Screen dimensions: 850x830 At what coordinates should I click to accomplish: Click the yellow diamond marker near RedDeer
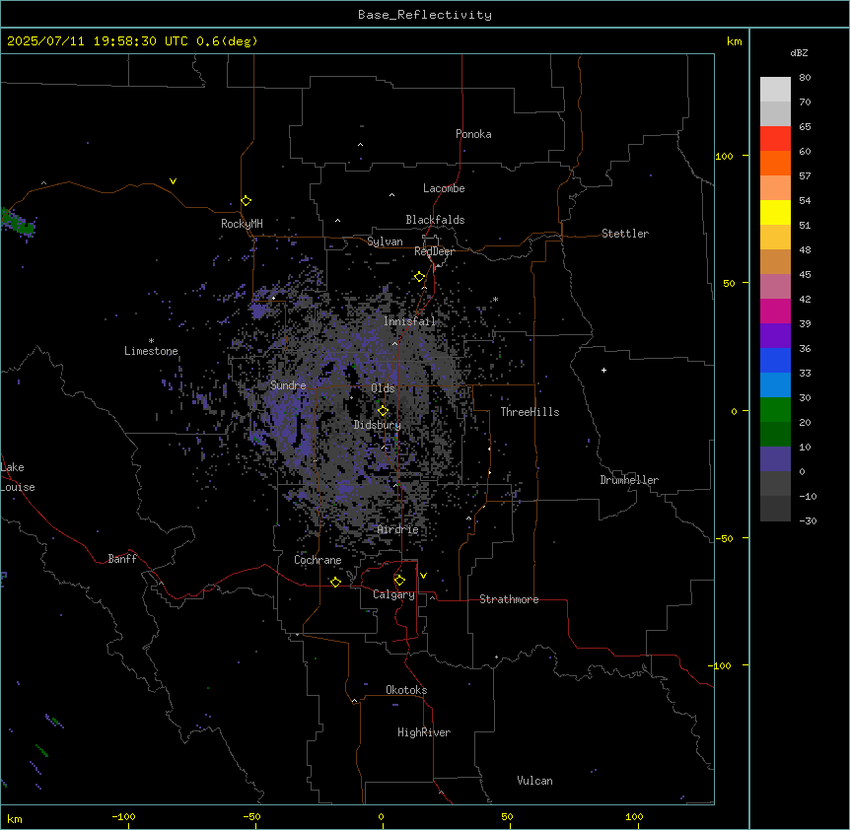tap(420, 277)
